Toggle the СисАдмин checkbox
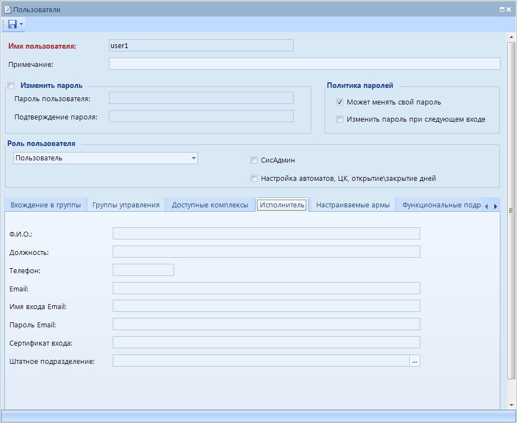The width and height of the screenshot is (517, 423). coord(254,160)
